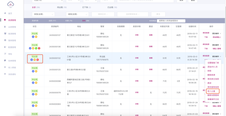Click the 房源管理 bookmark icon
This screenshot has width=226, height=116.
pos(5,20)
